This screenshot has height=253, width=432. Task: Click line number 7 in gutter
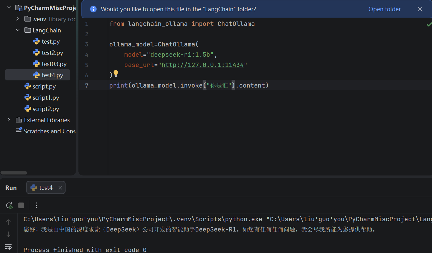tap(87, 85)
